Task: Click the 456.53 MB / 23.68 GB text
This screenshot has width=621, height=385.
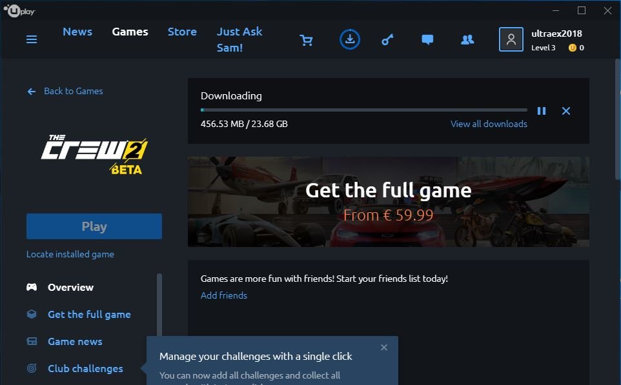Action: (x=244, y=124)
